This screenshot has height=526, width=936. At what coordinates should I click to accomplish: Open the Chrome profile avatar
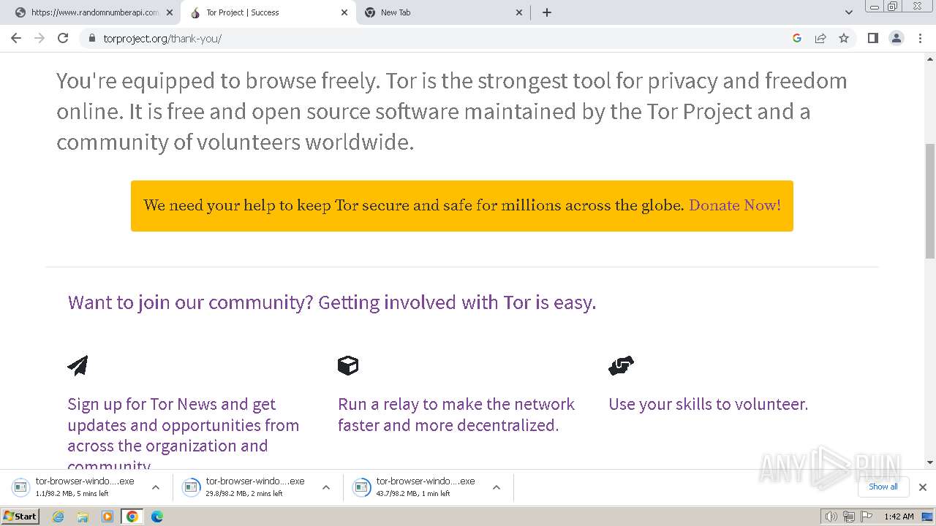click(x=897, y=38)
